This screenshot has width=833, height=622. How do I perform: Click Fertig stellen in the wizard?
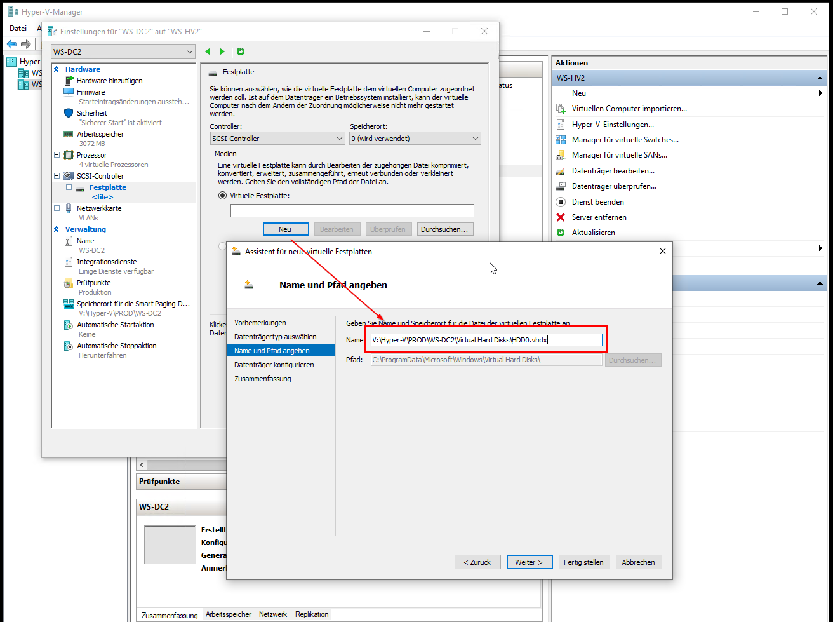(x=584, y=562)
